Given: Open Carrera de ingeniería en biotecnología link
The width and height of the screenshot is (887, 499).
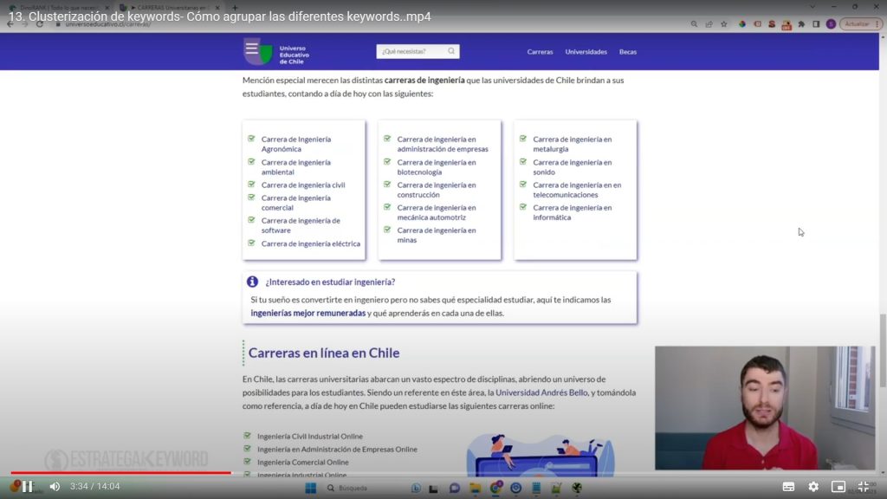Looking at the screenshot, I should tap(437, 167).
